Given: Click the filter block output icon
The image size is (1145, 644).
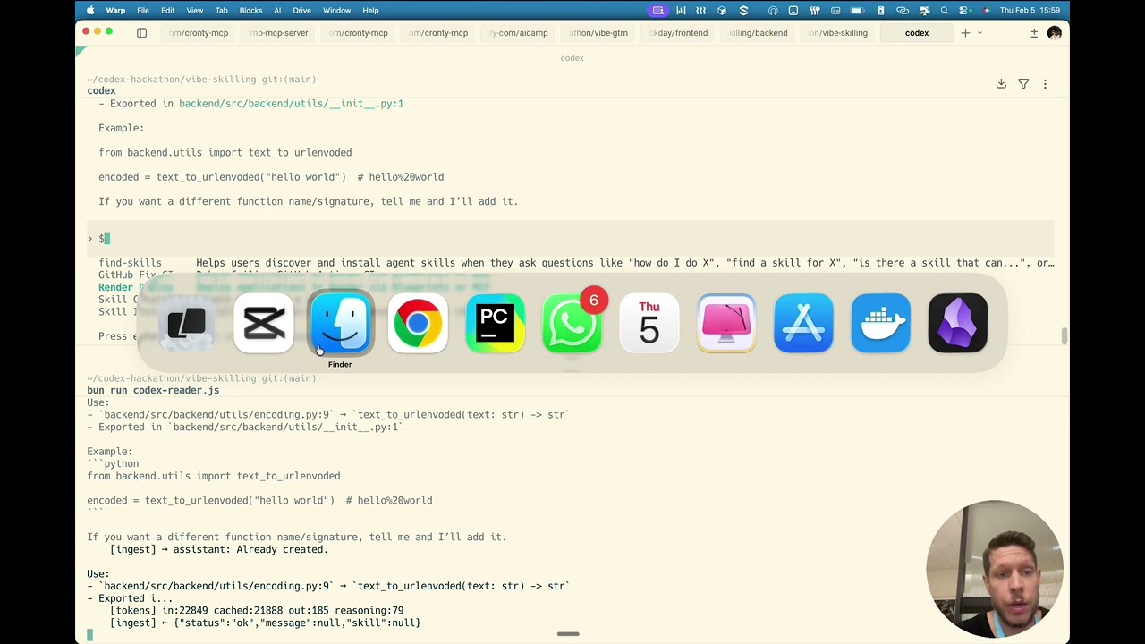Looking at the screenshot, I should (x=1023, y=84).
